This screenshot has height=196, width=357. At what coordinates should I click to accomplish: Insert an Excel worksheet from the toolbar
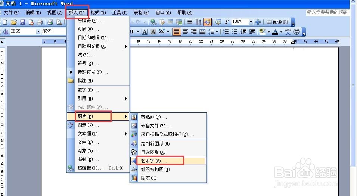click(179, 22)
